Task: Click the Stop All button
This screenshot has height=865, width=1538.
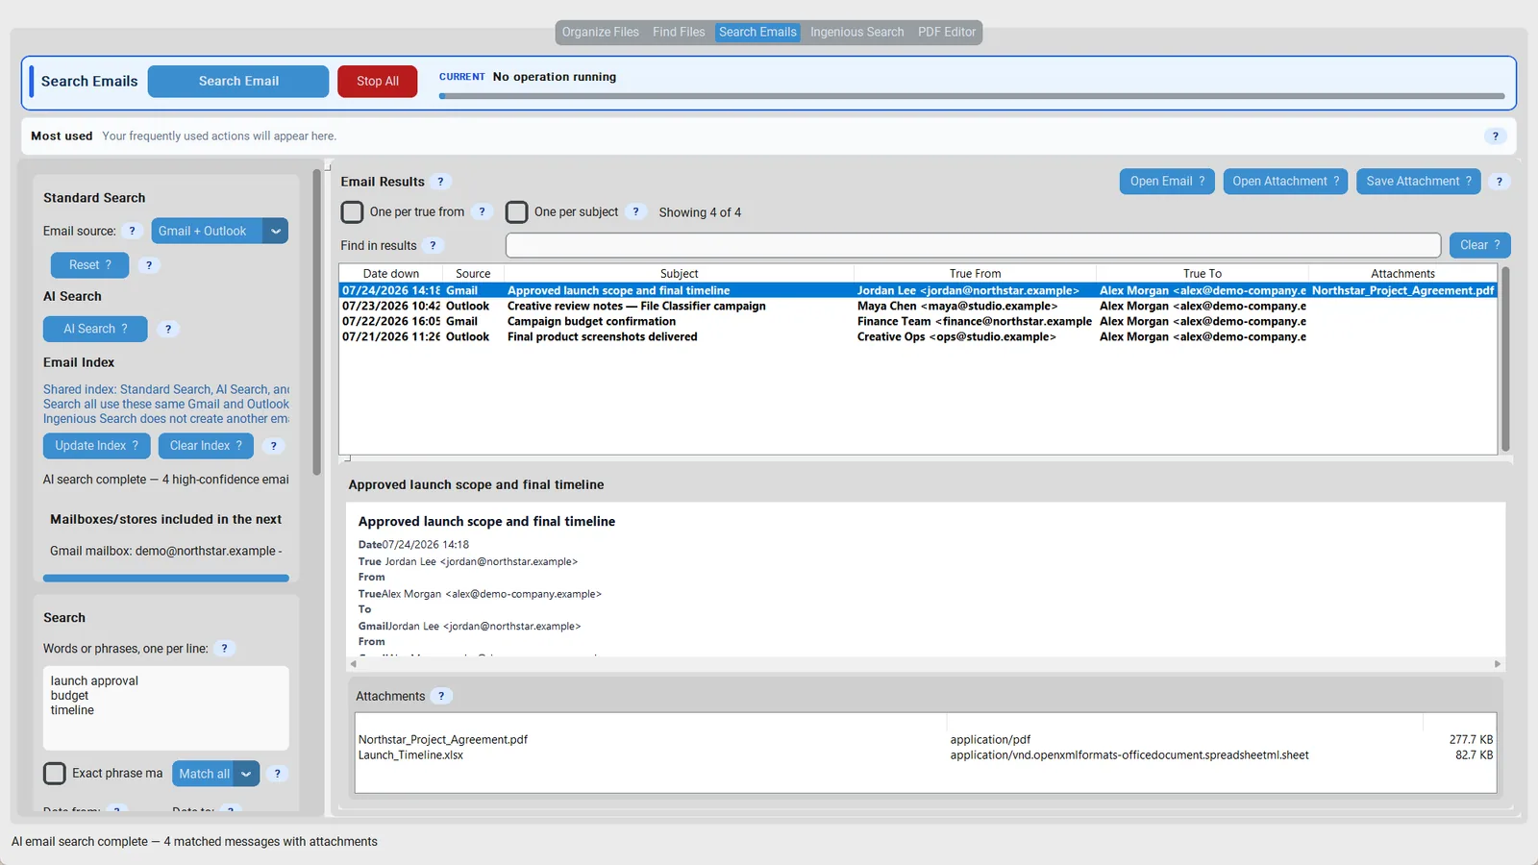Action: 378,82
